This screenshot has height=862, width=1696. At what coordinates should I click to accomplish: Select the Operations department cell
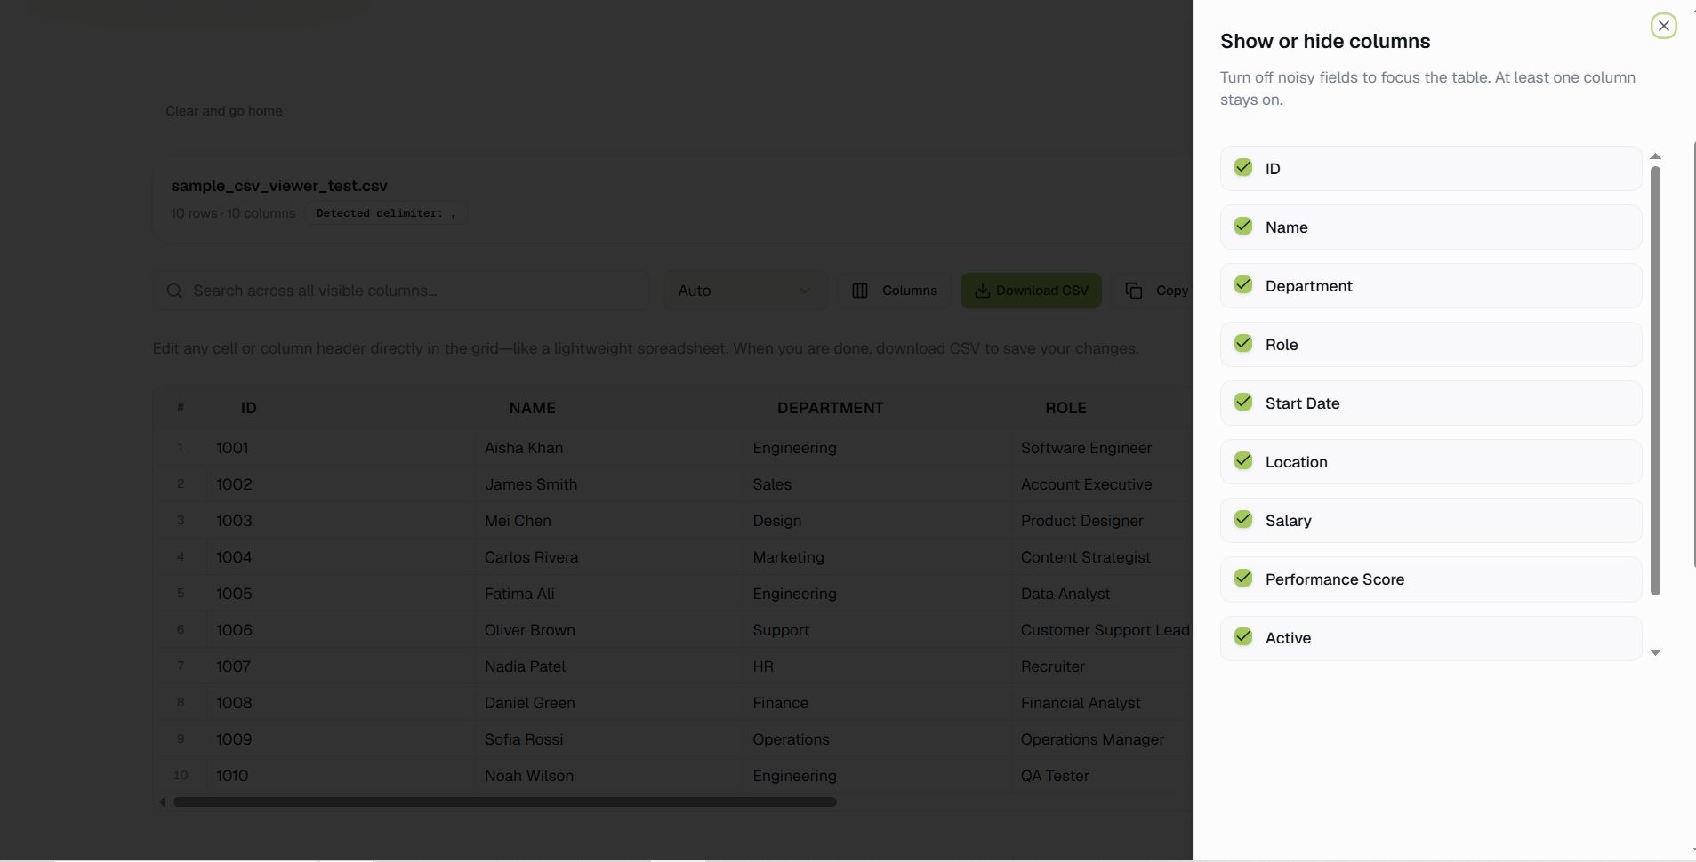click(x=878, y=739)
